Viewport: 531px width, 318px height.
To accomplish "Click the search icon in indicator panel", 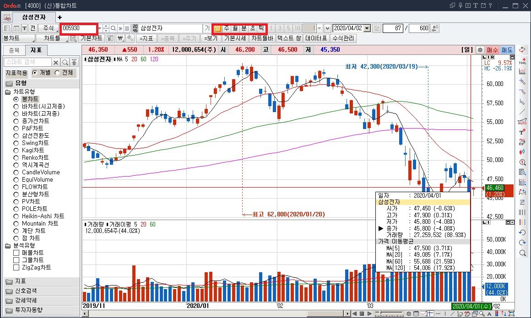I will pyautogui.click(x=65, y=62).
